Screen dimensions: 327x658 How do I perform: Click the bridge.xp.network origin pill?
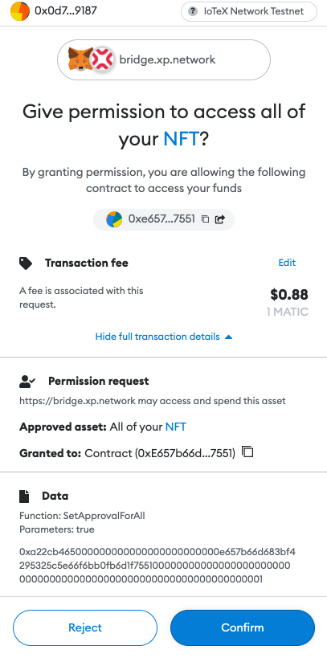(x=164, y=59)
